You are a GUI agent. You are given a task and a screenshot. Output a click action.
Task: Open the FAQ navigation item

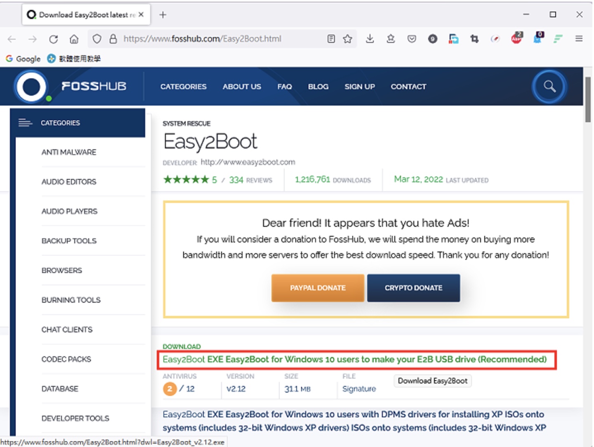click(285, 87)
